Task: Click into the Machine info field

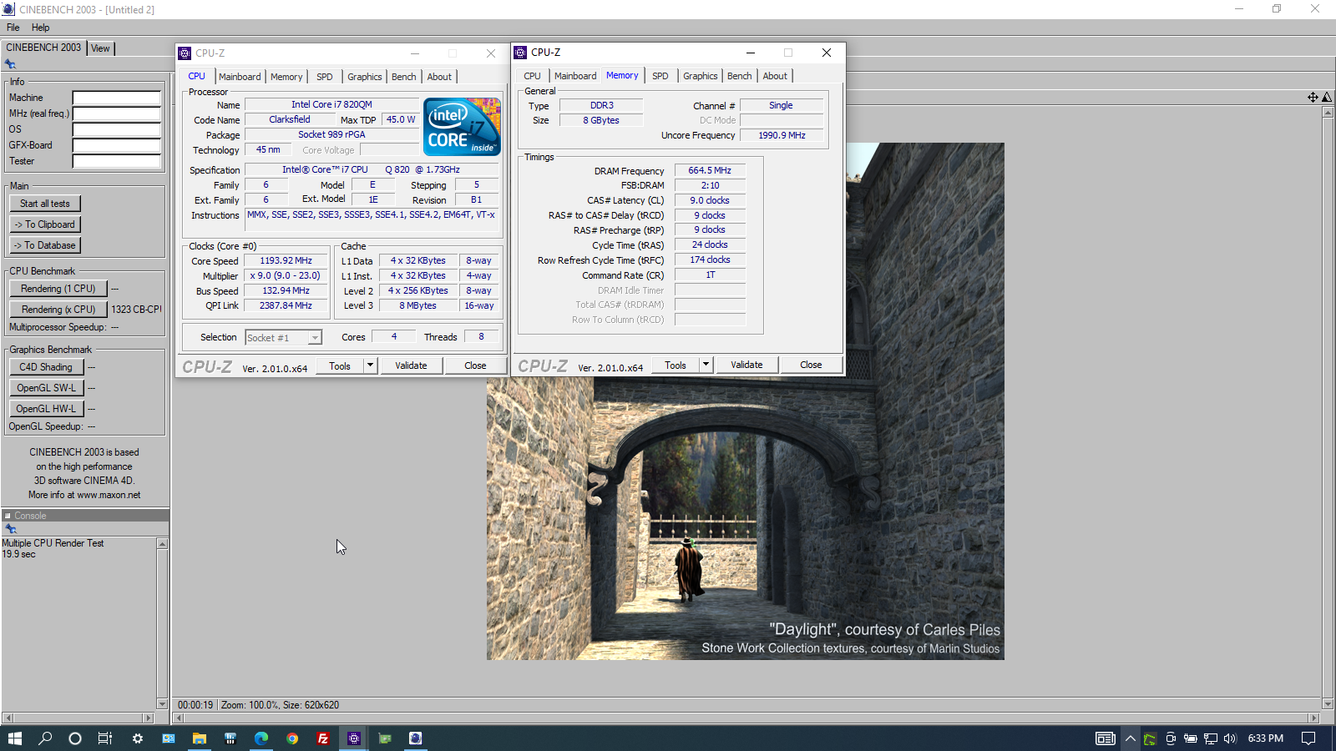Action: point(117,98)
